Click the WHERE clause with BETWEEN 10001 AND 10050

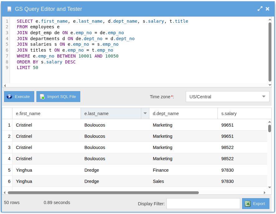click(68, 56)
